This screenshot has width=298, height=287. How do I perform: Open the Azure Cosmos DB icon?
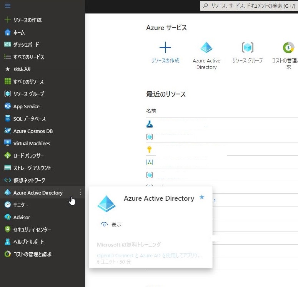pyautogui.click(x=8, y=131)
